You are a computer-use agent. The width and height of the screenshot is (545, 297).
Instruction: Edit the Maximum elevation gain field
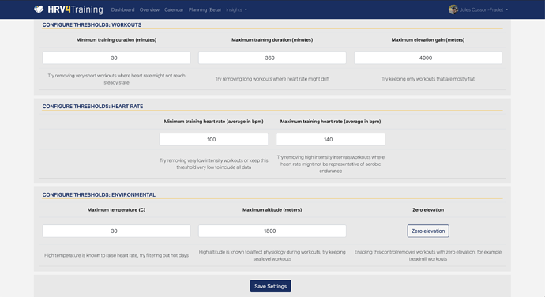click(428, 58)
